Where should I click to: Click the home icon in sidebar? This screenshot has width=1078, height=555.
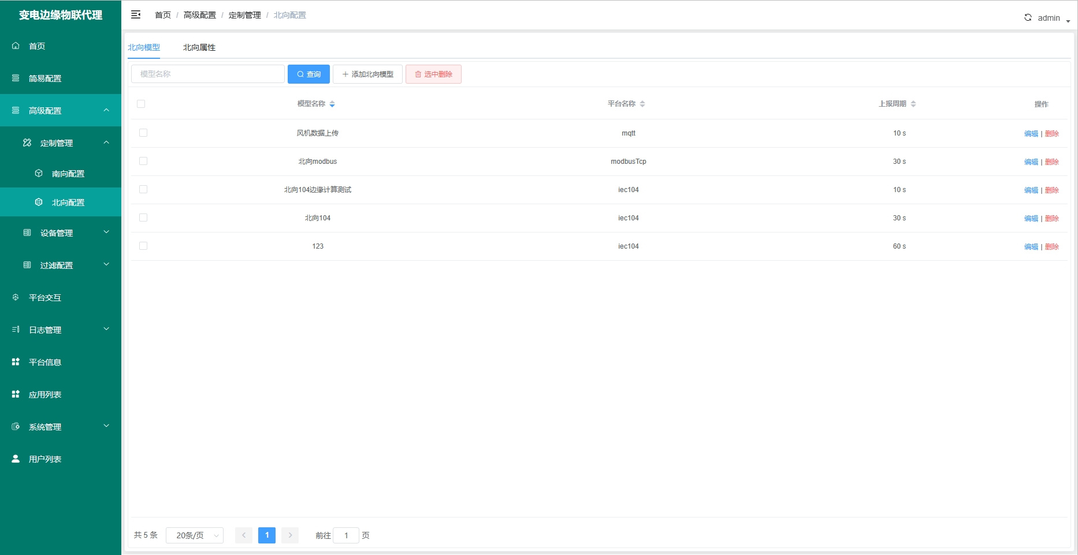[16, 46]
